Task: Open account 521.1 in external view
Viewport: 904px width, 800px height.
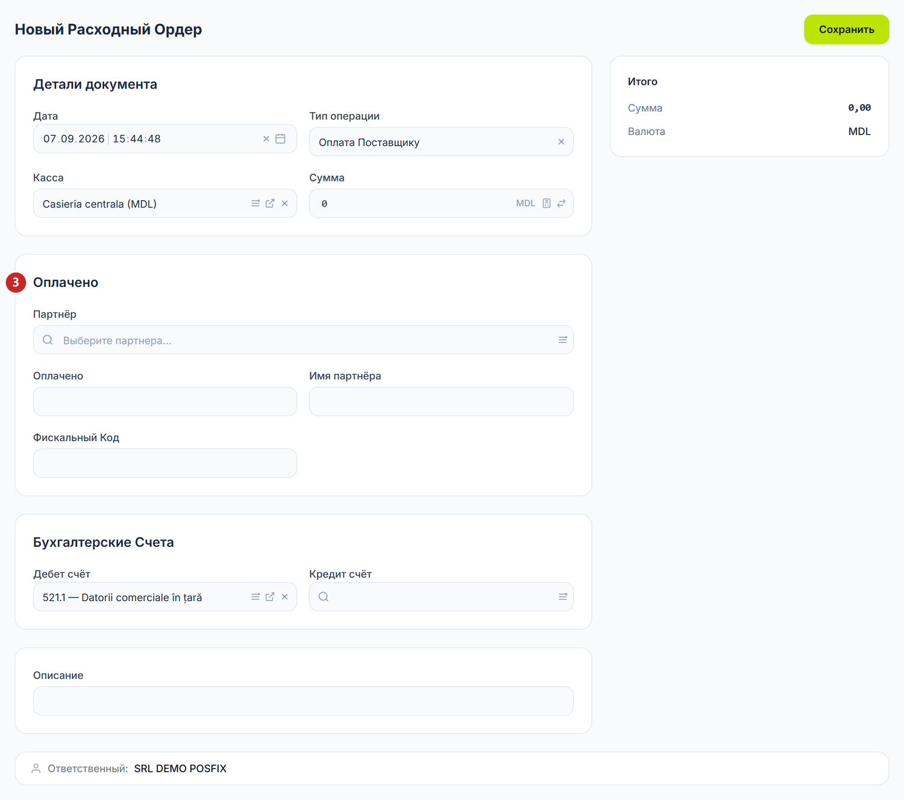Action: 270,597
